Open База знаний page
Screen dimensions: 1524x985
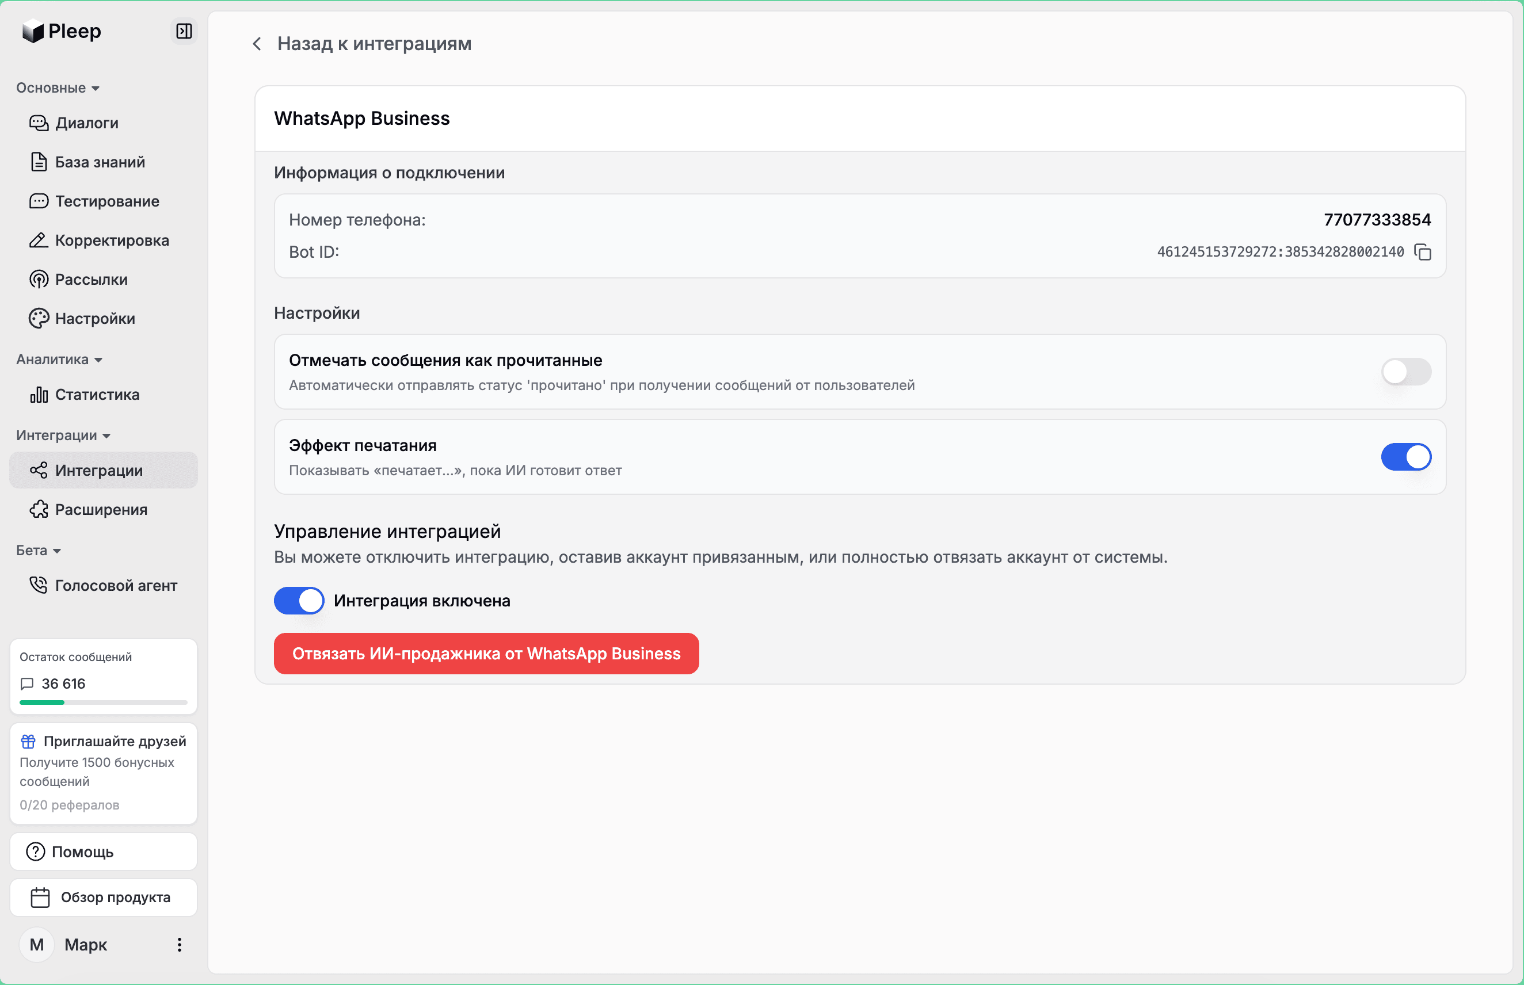point(104,162)
